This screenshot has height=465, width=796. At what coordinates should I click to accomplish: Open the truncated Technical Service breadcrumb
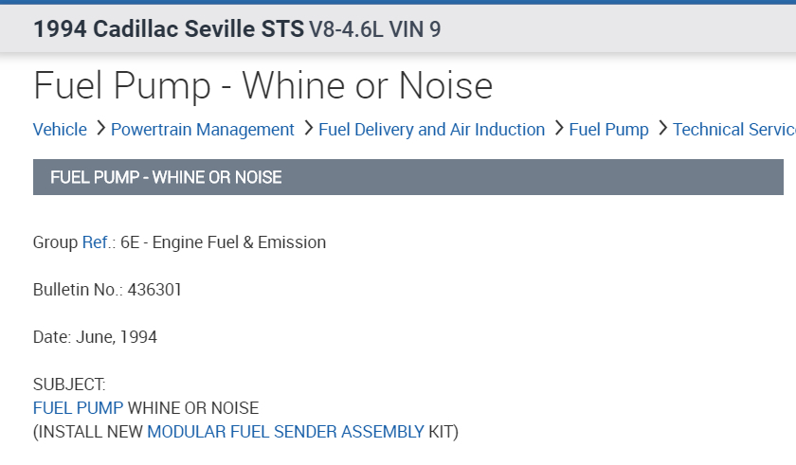pyautogui.click(x=733, y=130)
